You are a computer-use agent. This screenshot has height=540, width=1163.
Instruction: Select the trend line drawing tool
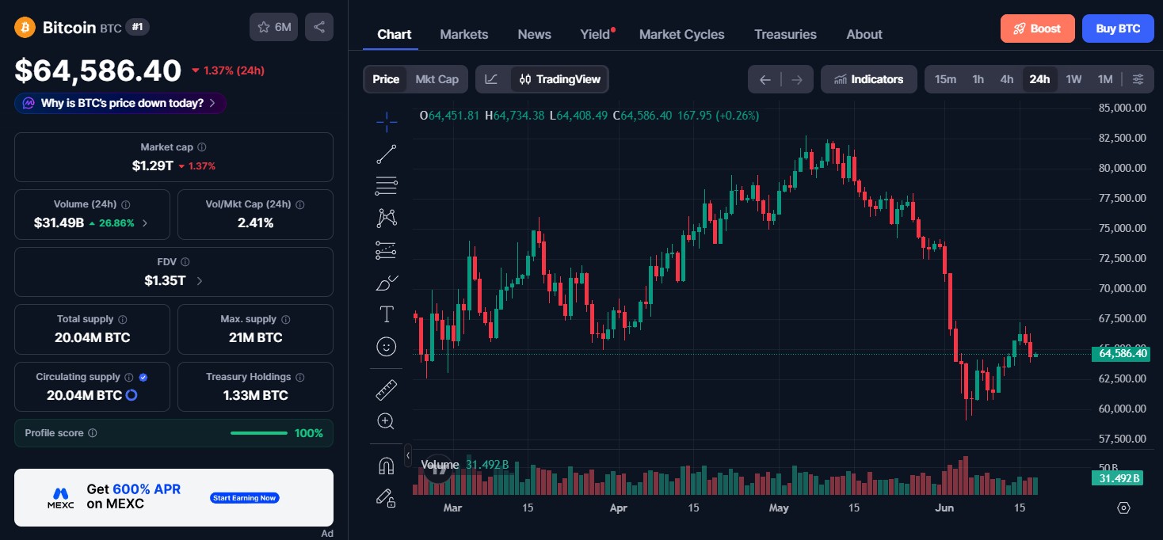(387, 154)
